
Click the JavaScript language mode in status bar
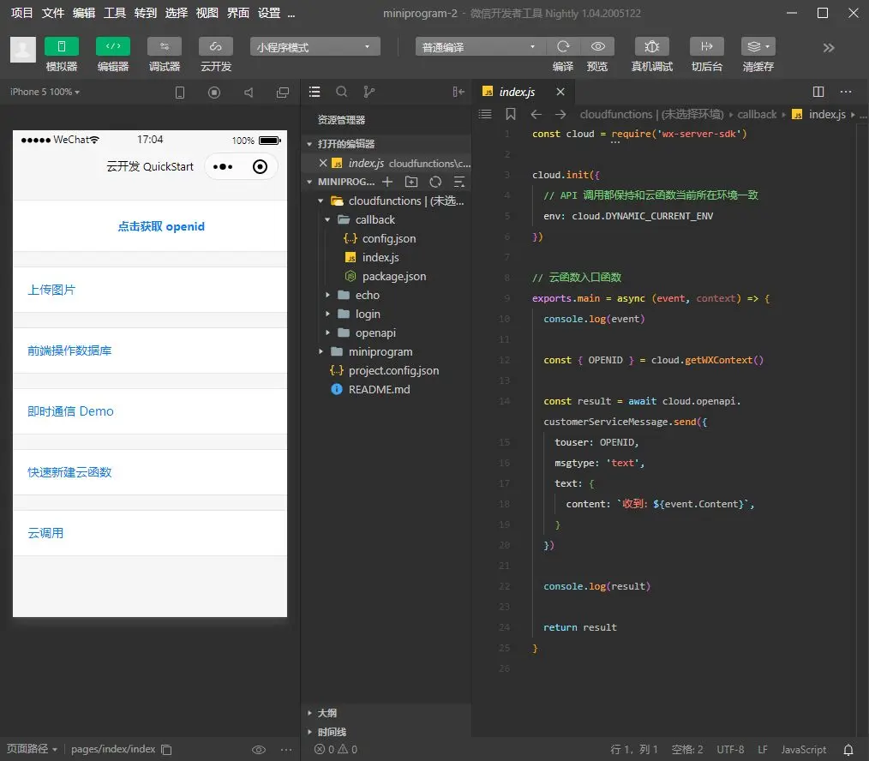coord(803,749)
